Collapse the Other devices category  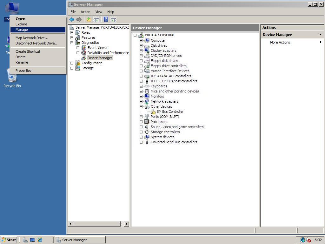tap(141, 107)
